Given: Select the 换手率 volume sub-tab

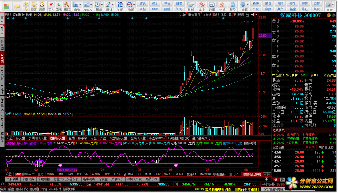Looking at the screenshot, I should [x=82, y=138].
